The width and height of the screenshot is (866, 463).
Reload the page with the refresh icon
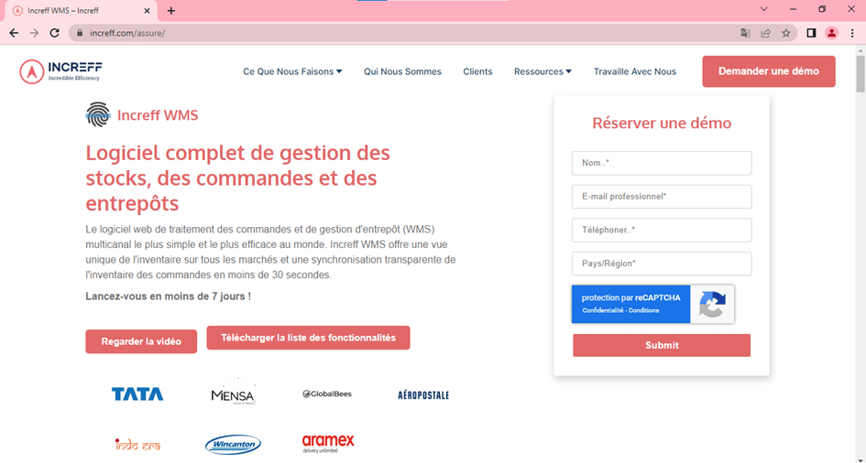pos(55,33)
